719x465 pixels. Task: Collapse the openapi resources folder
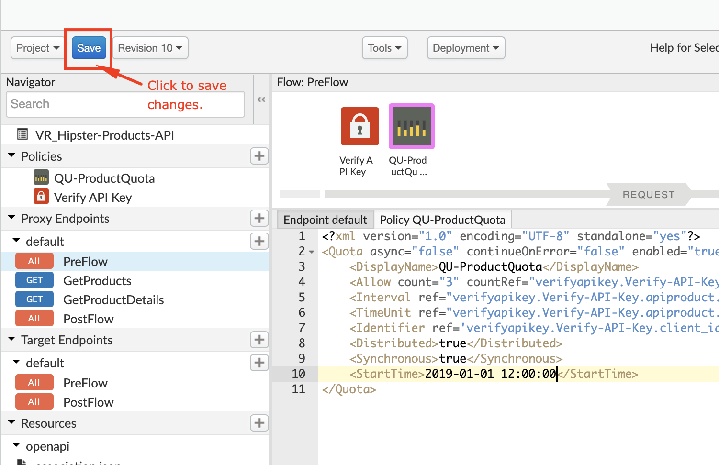[x=16, y=445]
